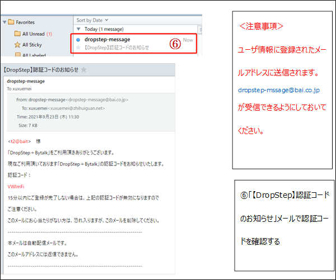
Task: Click the email address link in the caution box
Action: 279,90
